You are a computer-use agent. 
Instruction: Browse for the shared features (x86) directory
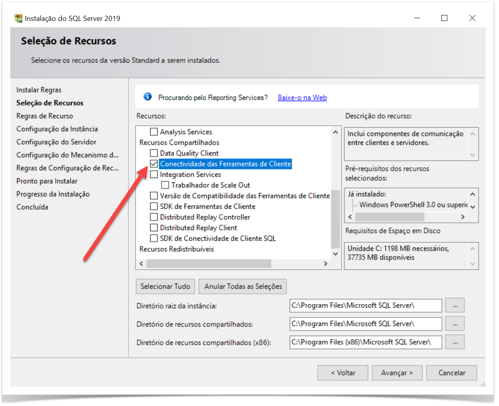[x=455, y=342]
